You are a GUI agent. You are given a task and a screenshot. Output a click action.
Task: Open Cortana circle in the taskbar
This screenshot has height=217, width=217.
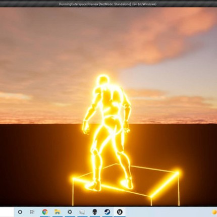pos(20,212)
